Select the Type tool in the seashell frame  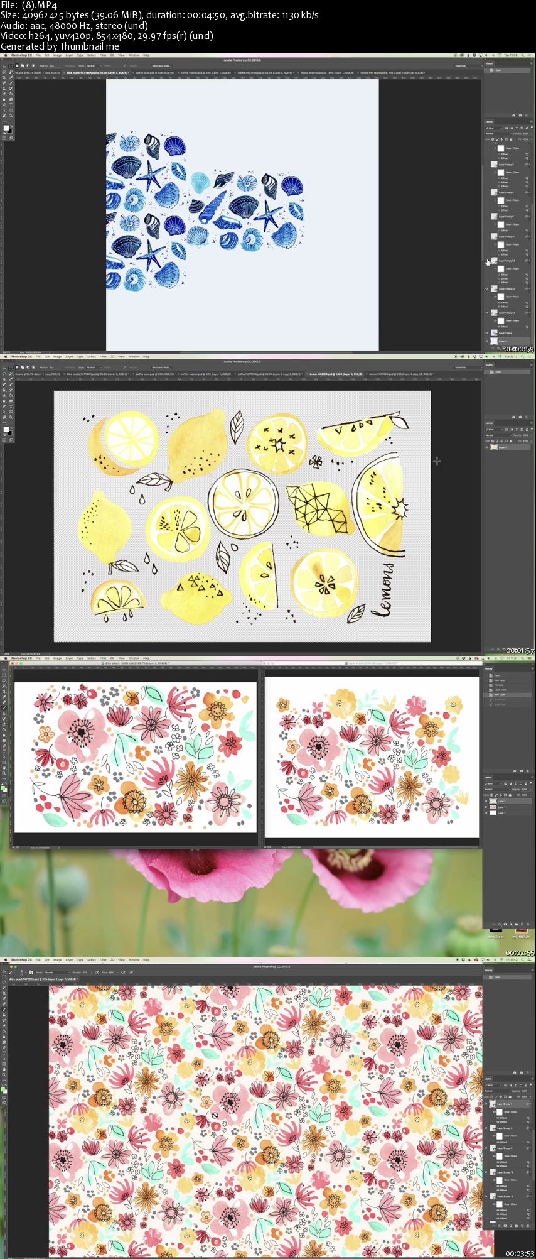11,104
